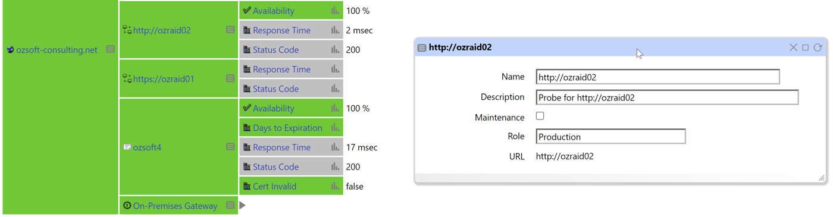Screen dimensions: 833x217
Task: Open the ozsoft4 node link
Action: pyautogui.click(x=147, y=147)
